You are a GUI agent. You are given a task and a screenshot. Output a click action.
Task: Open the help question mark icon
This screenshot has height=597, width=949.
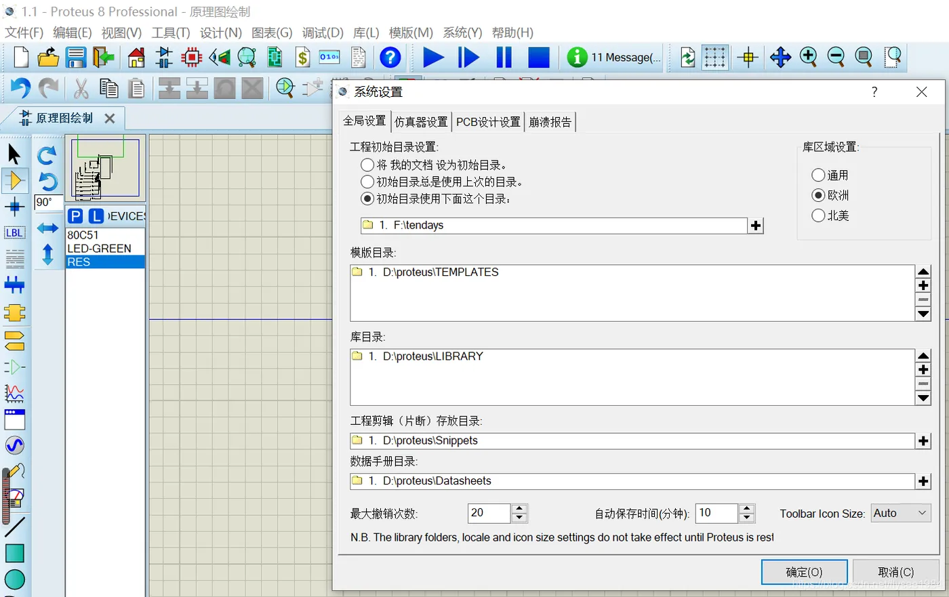click(x=390, y=58)
